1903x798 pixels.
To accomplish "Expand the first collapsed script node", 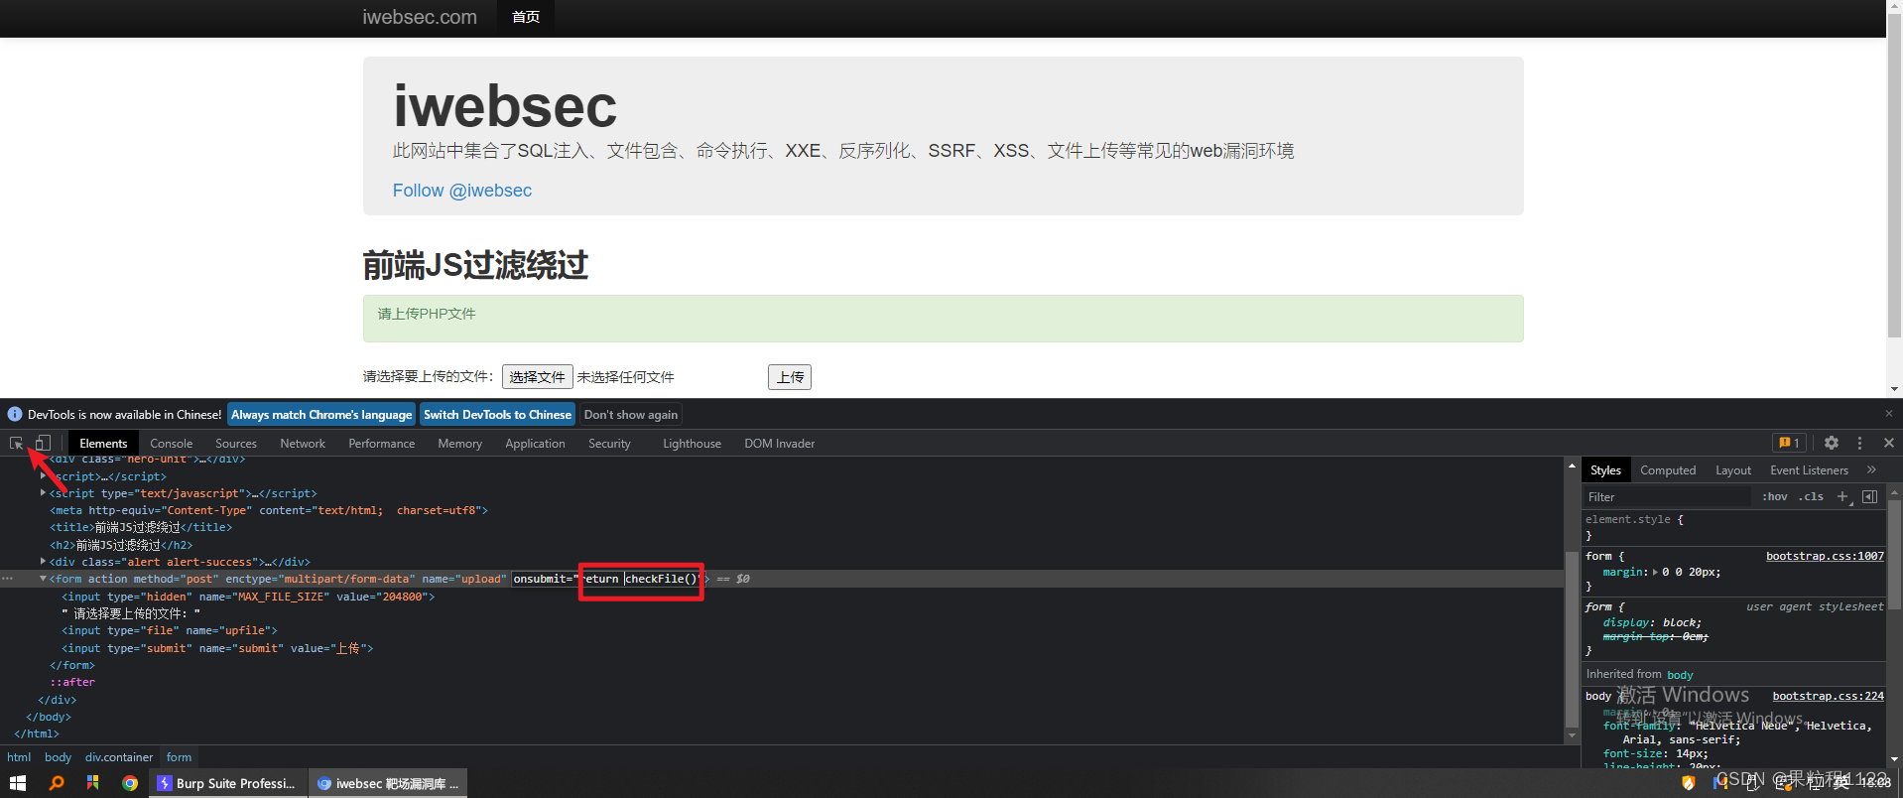I will point(43,476).
